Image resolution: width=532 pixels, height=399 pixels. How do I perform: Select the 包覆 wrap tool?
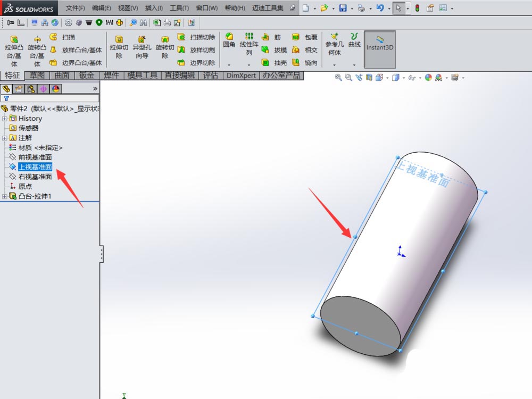click(305, 37)
